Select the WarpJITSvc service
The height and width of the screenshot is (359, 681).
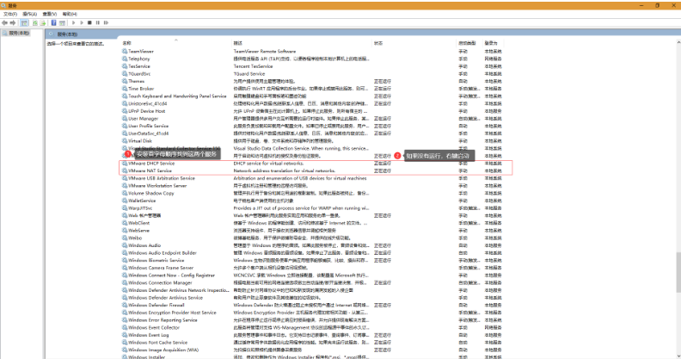tap(140, 208)
